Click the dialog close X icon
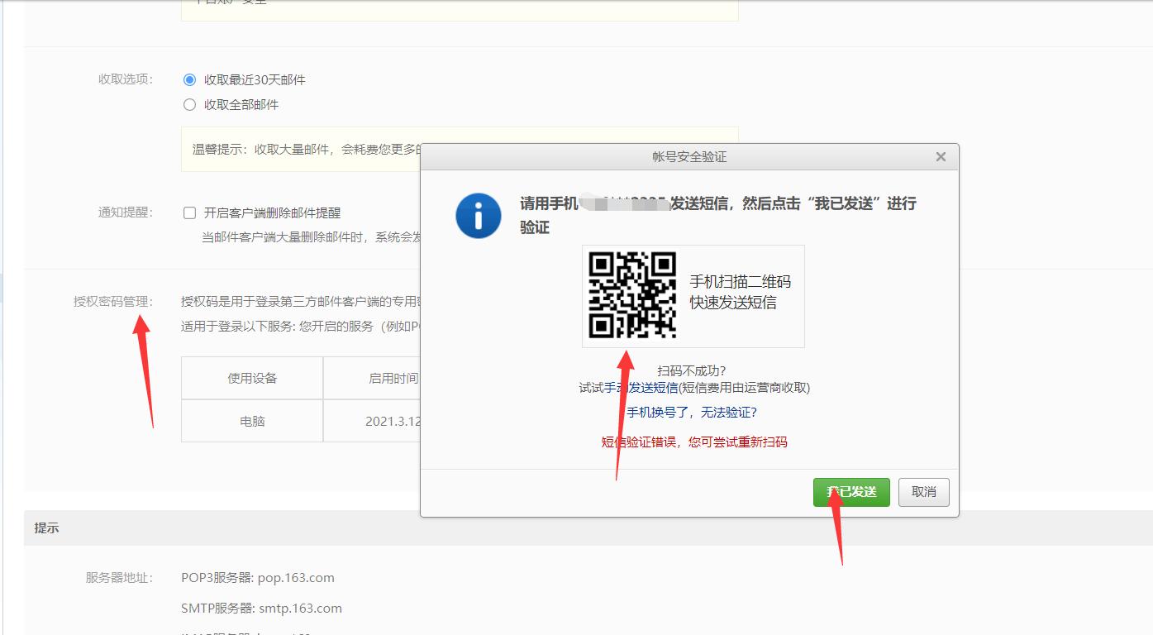This screenshot has width=1153, height=635. pyautogui.click(x=940, y=156)
